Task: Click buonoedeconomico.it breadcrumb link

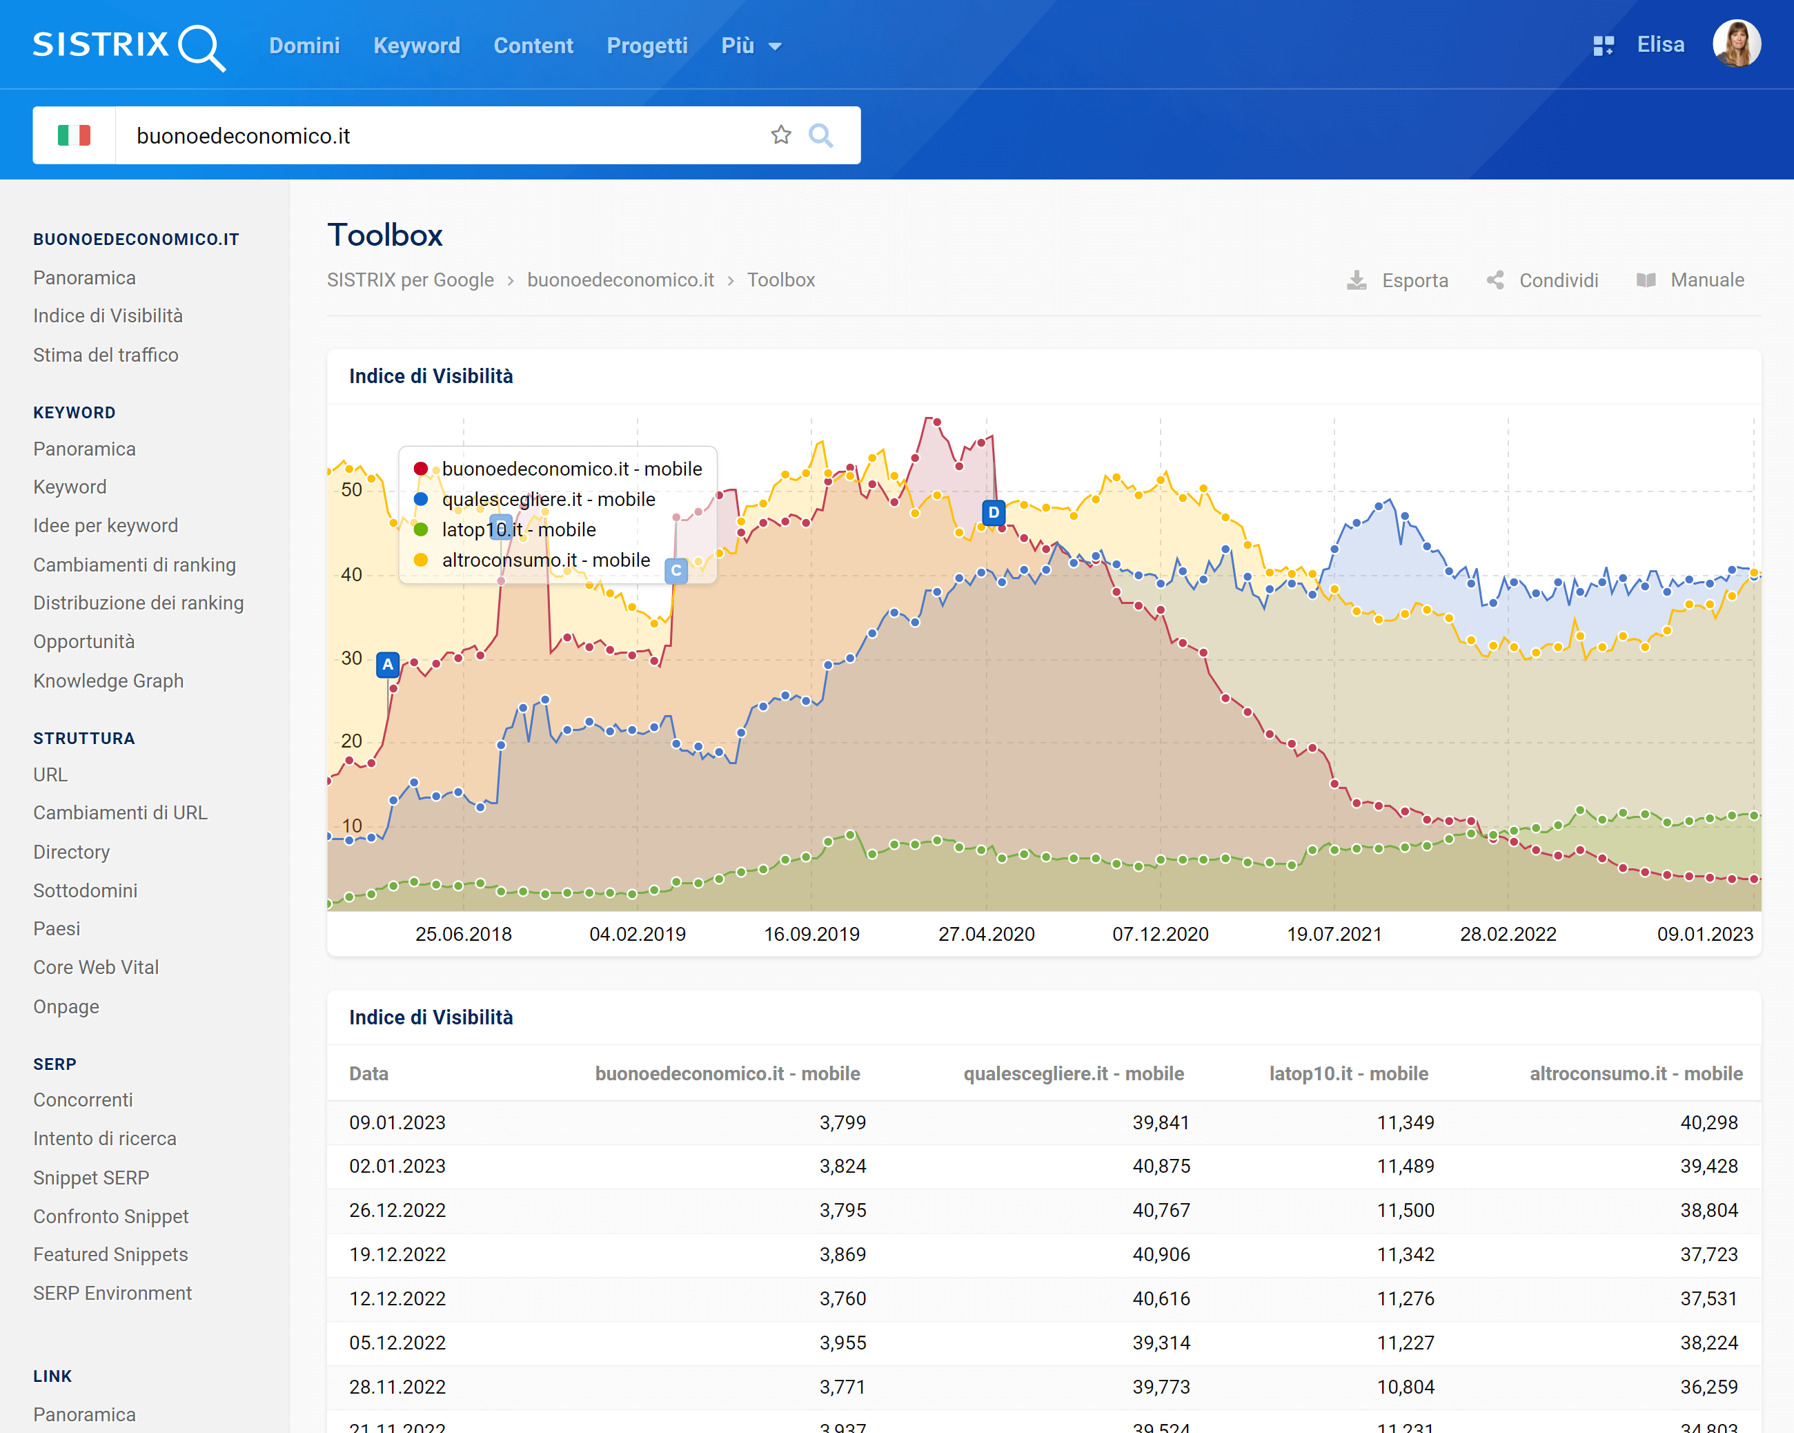Action: point(620,281)
